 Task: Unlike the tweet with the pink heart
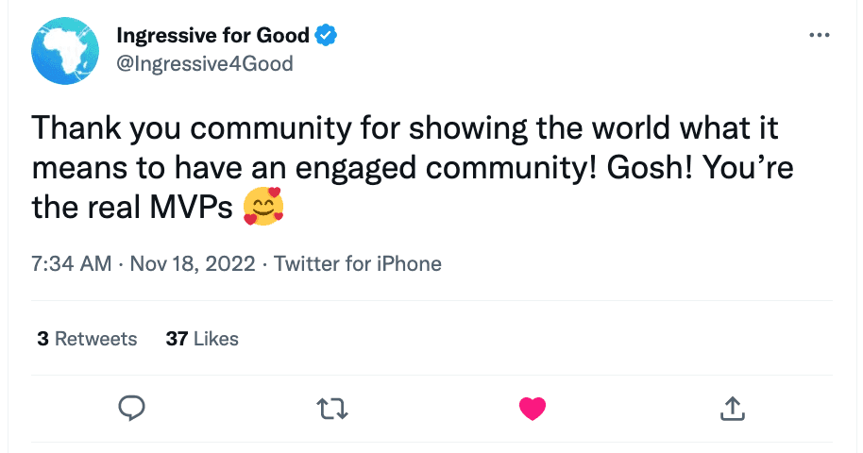click(x=533, y=408)
